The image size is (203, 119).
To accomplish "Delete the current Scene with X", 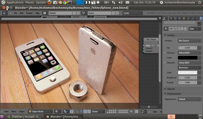I will (x=117, y=13).
